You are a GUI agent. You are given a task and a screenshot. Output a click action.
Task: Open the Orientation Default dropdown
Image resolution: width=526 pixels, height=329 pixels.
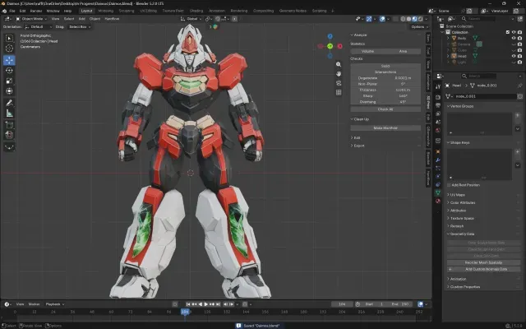pos(39,27)
